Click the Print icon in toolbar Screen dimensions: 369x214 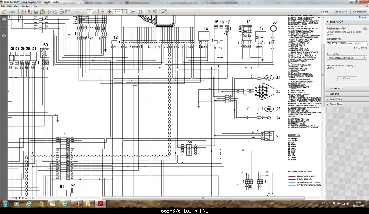61,12
